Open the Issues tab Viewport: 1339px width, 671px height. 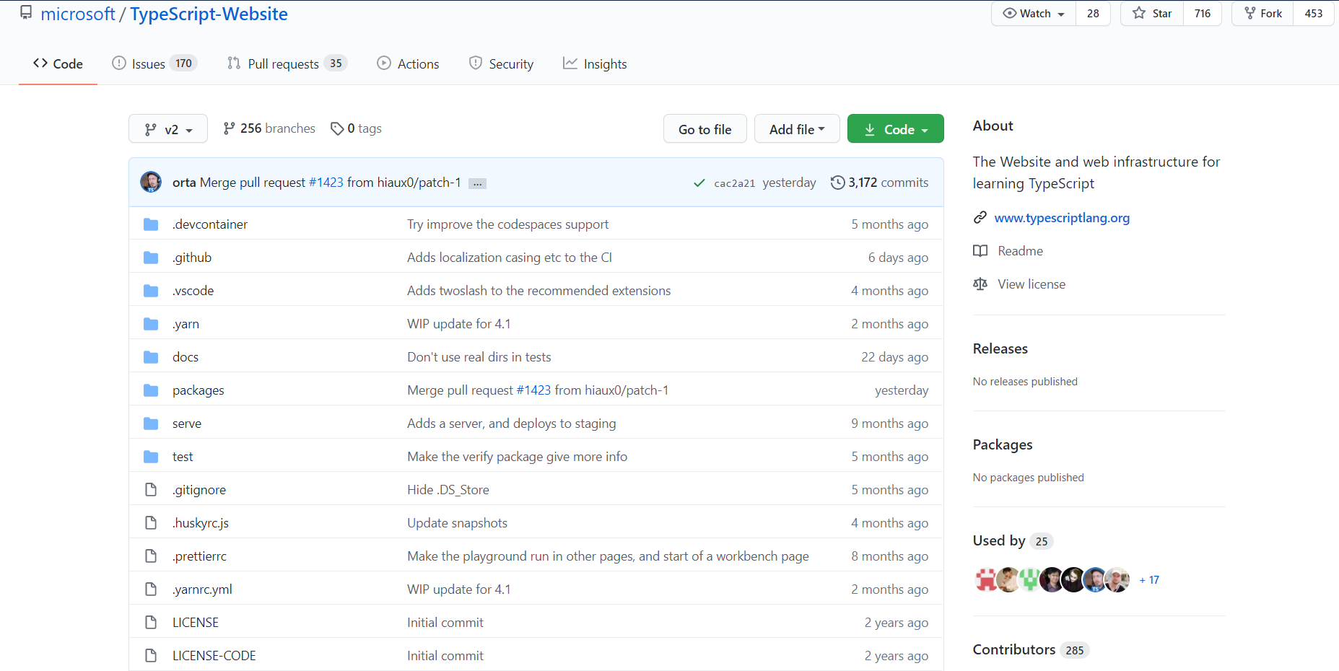[154, 63]
